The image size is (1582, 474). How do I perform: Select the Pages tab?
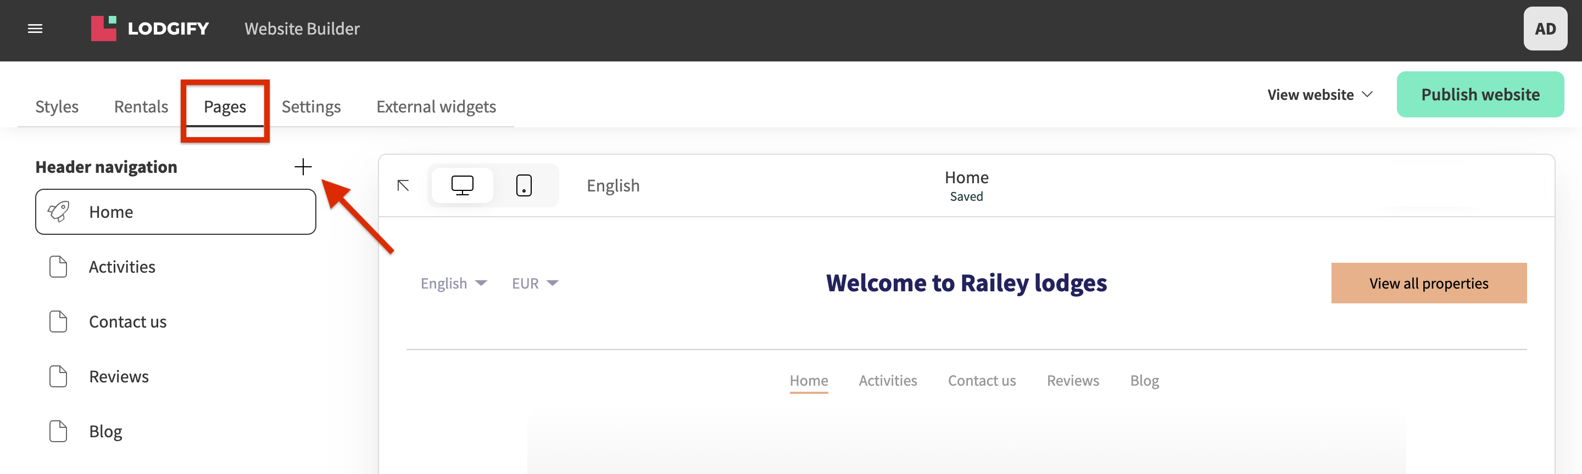tap(225, 106)
